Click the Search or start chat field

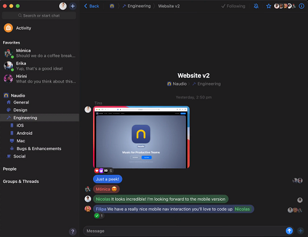point(39,15)
